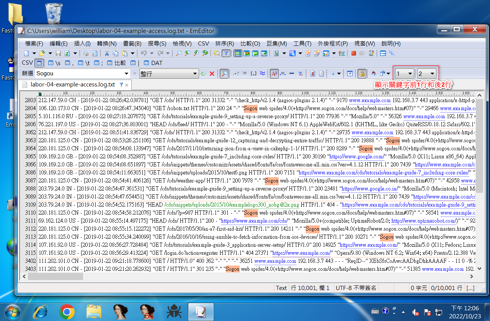The width and height of the screenshot is (490, 321).
Task: Click Text configuration in status bar
Action: coord(281,288)
